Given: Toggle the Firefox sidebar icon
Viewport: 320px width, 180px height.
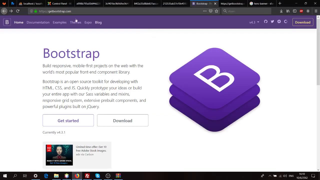Looking at the screenshot, I should click(295, 11).
